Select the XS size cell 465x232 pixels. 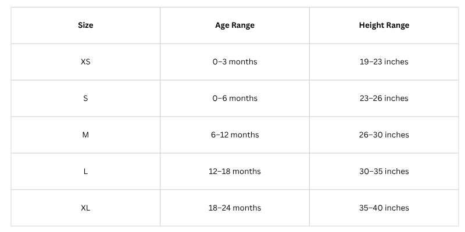click(85, 62)
